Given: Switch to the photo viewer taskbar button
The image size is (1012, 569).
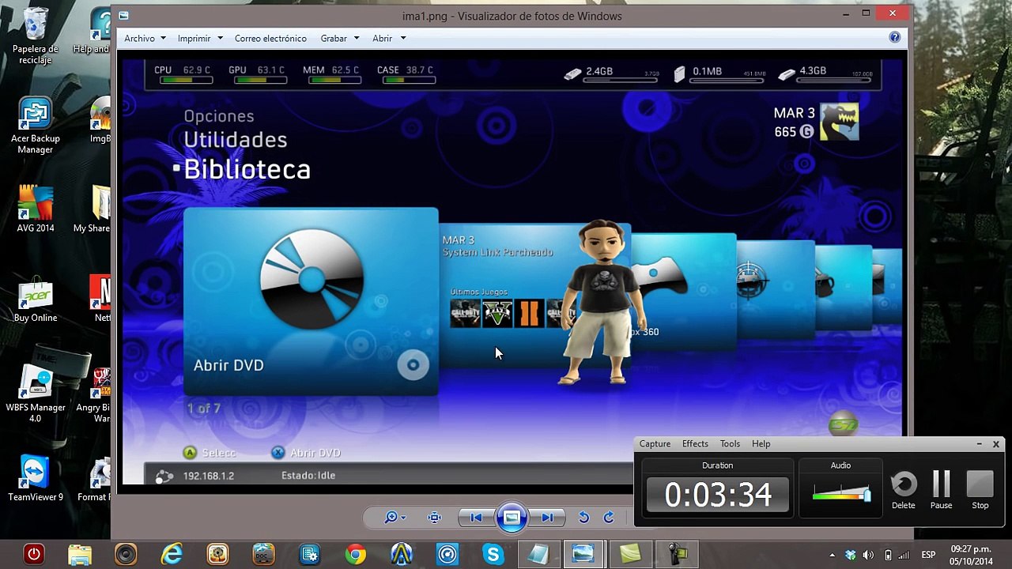Looking at the screenshot, I should click(x=583, y=555).
